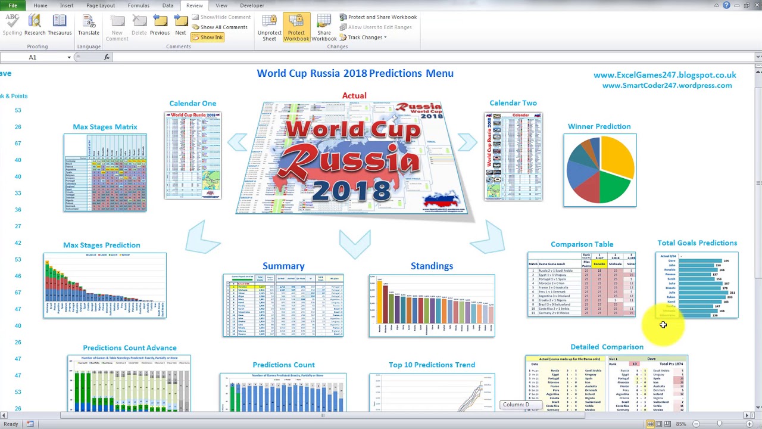Click the insert function fx icon

click(107, 57)
